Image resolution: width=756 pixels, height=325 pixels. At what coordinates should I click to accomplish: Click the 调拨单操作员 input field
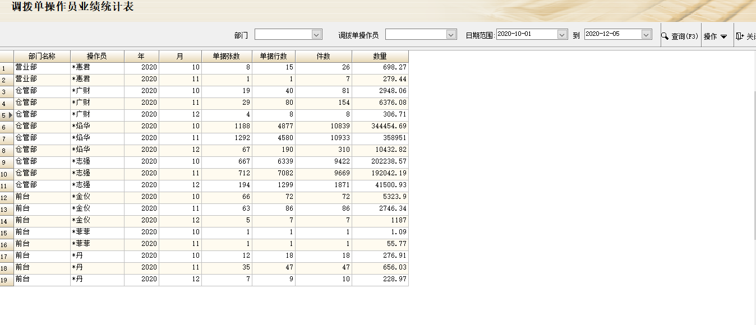click(x=416, y=35)
